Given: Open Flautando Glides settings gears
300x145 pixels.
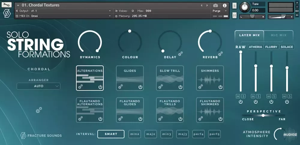Looking at the screenshot, I should [x=120, y=118].
